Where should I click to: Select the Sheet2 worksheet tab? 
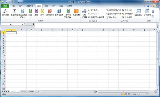23,92
